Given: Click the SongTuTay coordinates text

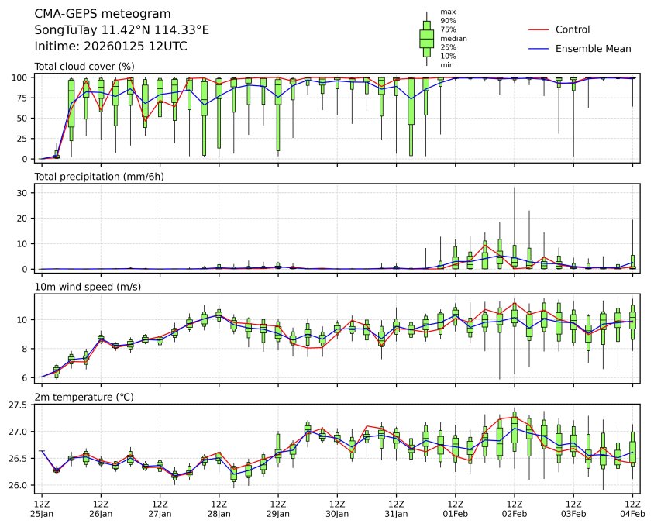Looking at the screenshot, I should point(122,30).
